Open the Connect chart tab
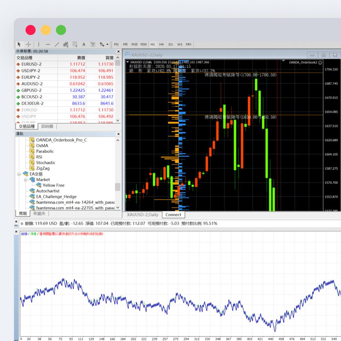The height and width of the screenshot is (341, 341). tap(173, 215)
